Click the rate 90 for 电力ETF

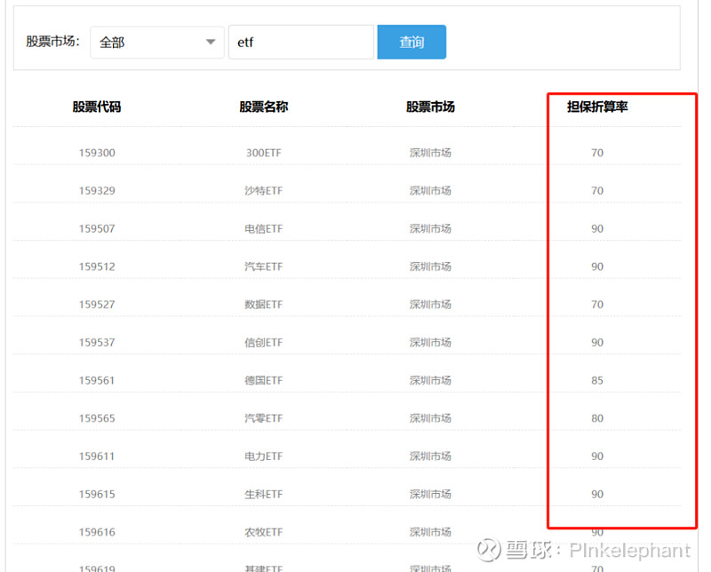click(597, 457)
